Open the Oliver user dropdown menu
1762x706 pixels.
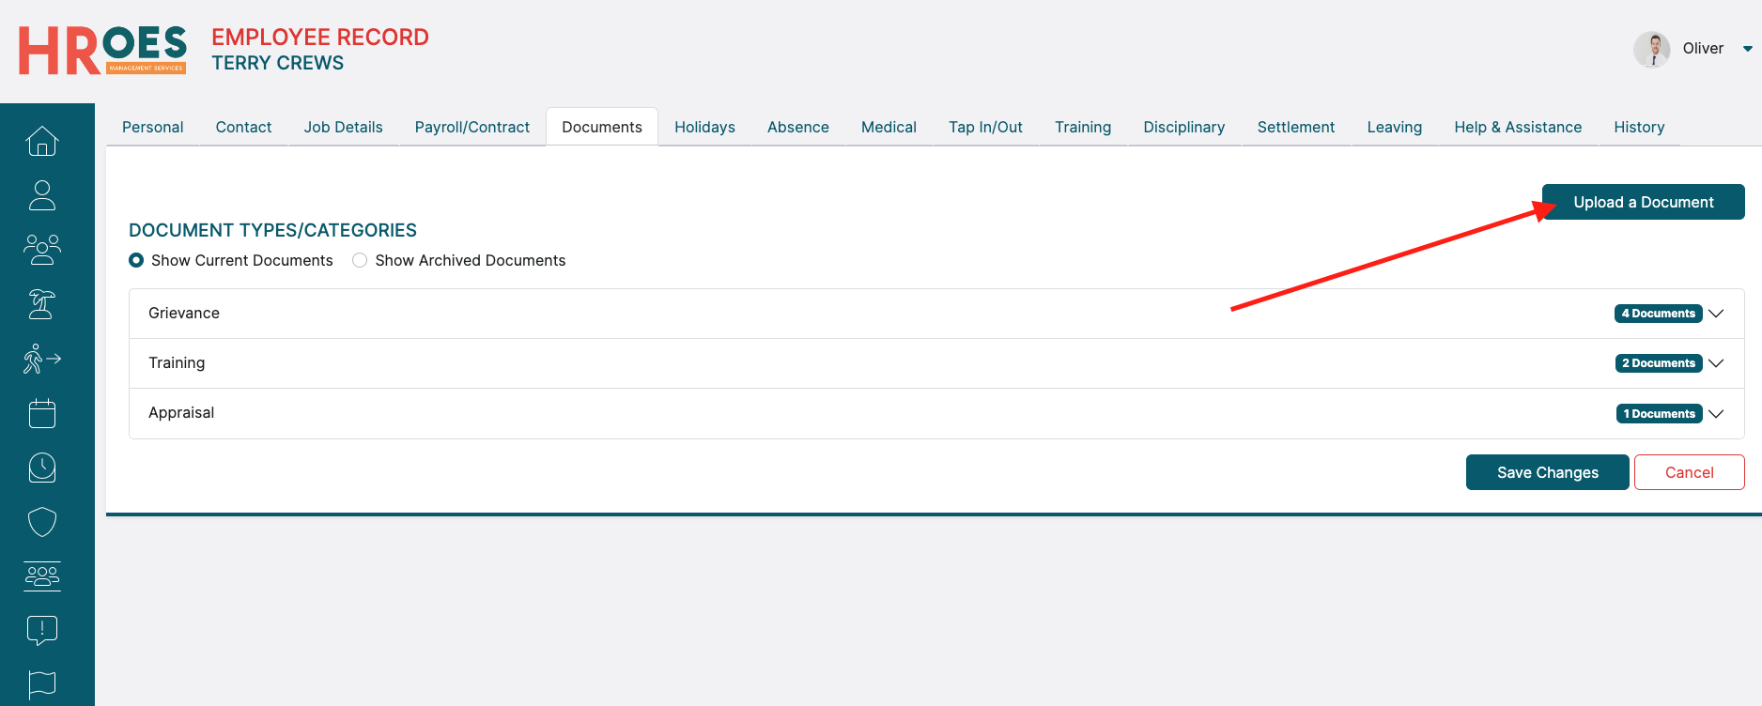(1747, 49)
